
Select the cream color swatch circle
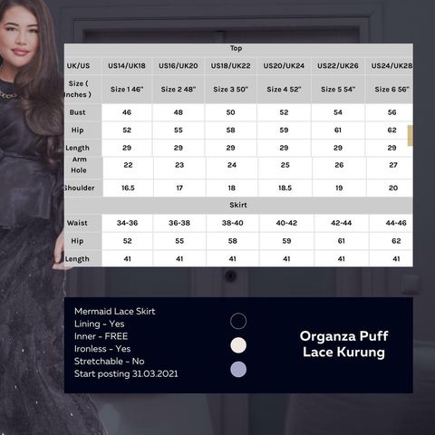(238, 345)
